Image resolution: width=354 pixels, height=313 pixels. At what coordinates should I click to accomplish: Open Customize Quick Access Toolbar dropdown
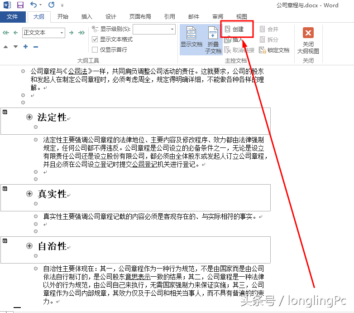tap(62, 5)
